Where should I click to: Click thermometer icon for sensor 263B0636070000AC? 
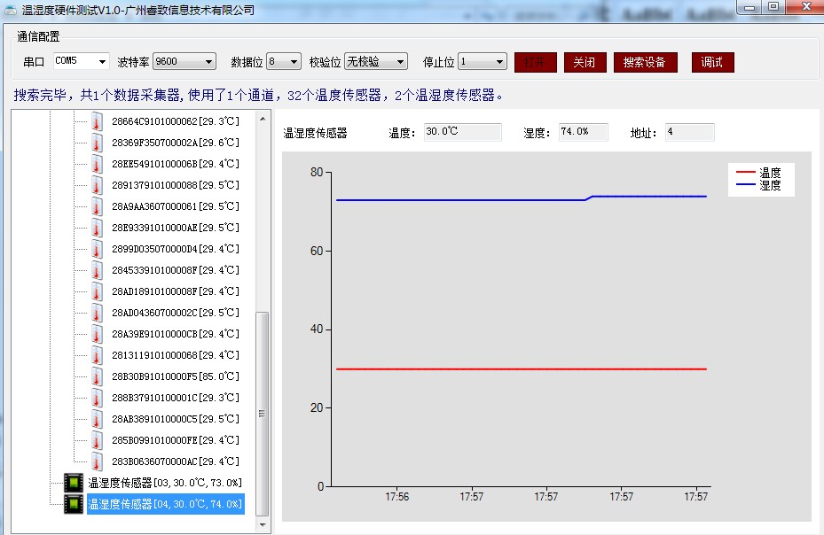point(97,461)
